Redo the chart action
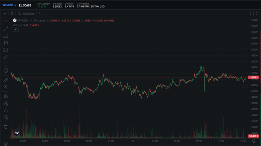Screen dimensions: 261x146 [x=47, y=13]
